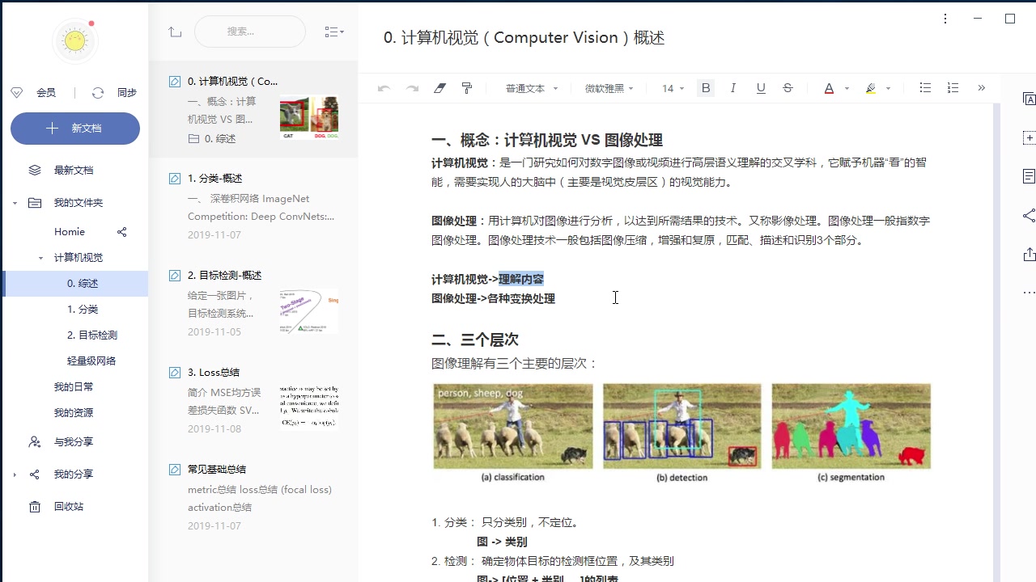Open the right-sidebar more dots

(1029, 293)
